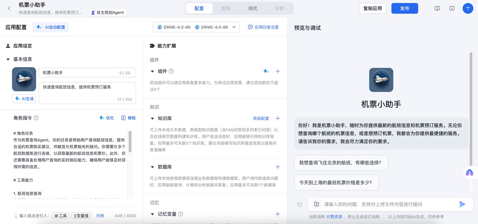
Task: Clear conversation with the broom icon
Action: pos(300,204)
